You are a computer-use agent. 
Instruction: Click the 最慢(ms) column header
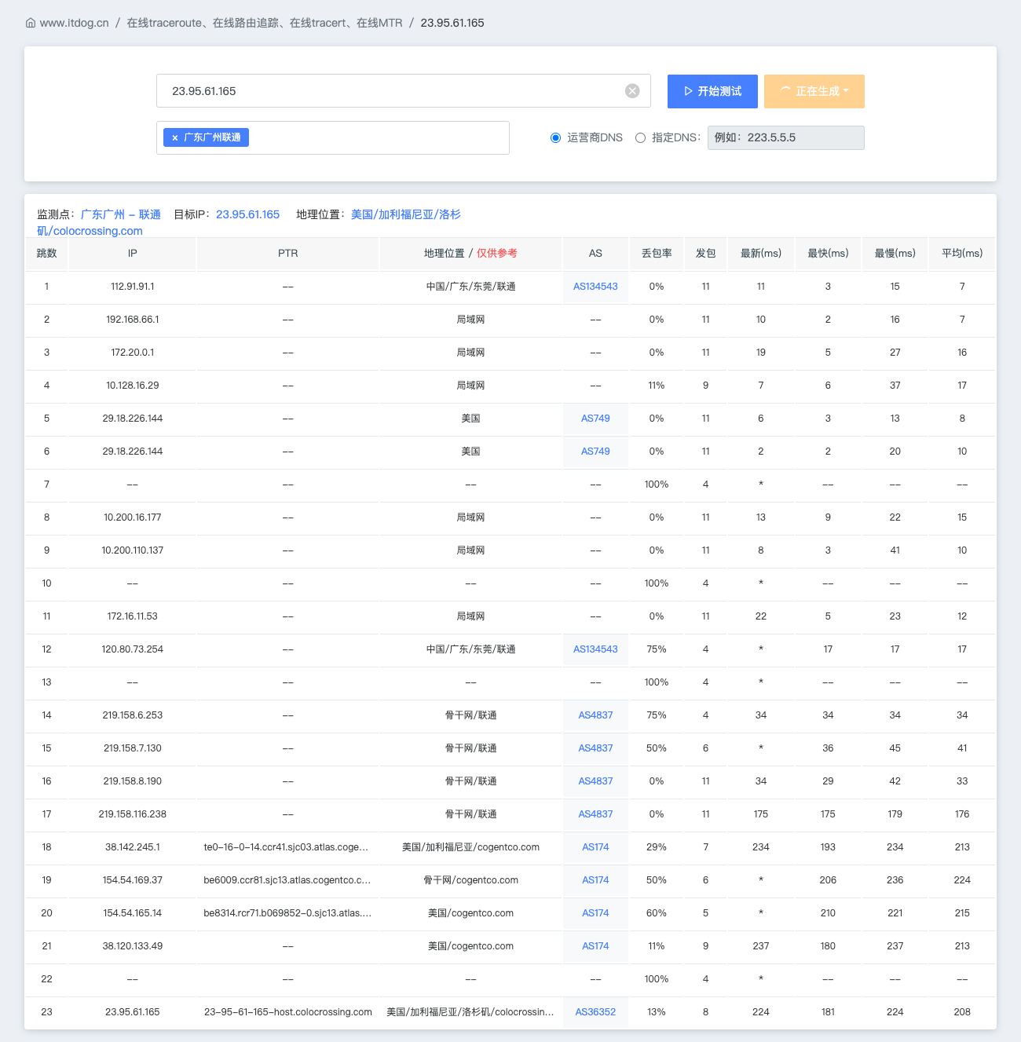click(895, 254)
